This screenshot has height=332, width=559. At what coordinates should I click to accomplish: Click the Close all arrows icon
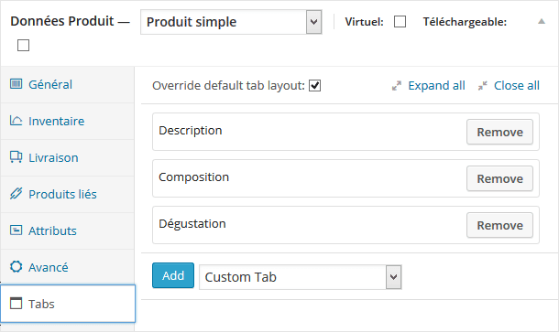pos(482,86)
